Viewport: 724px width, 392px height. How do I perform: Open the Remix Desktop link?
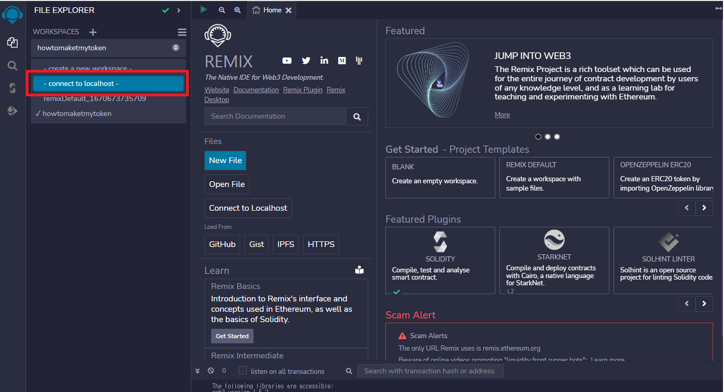(x=217, y=99)
